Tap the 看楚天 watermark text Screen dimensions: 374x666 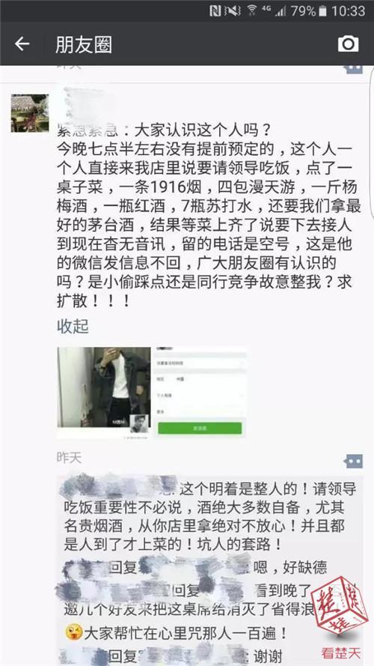[x=340, y=652]
